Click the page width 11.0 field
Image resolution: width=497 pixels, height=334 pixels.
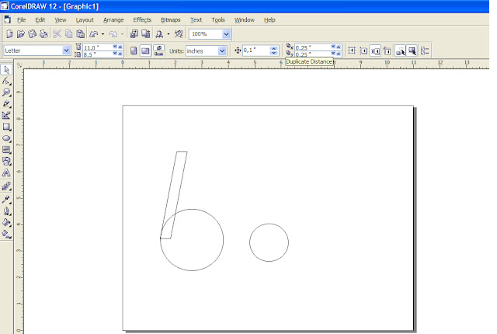pyautogui.click(x=98, y=47)
